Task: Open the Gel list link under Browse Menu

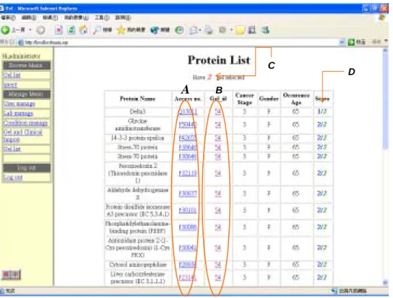Action: (12, 75)
